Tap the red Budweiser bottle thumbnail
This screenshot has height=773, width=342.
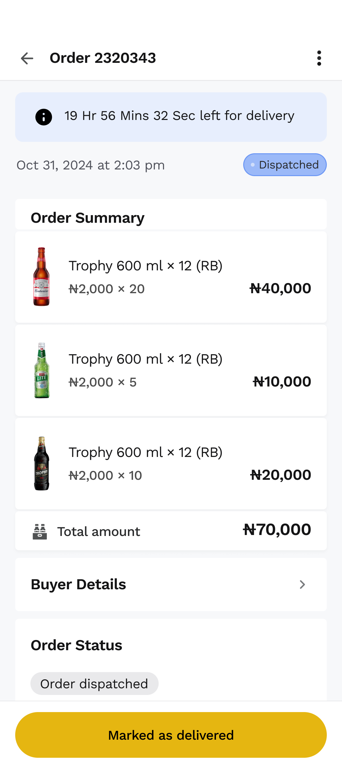coord(41,277)
